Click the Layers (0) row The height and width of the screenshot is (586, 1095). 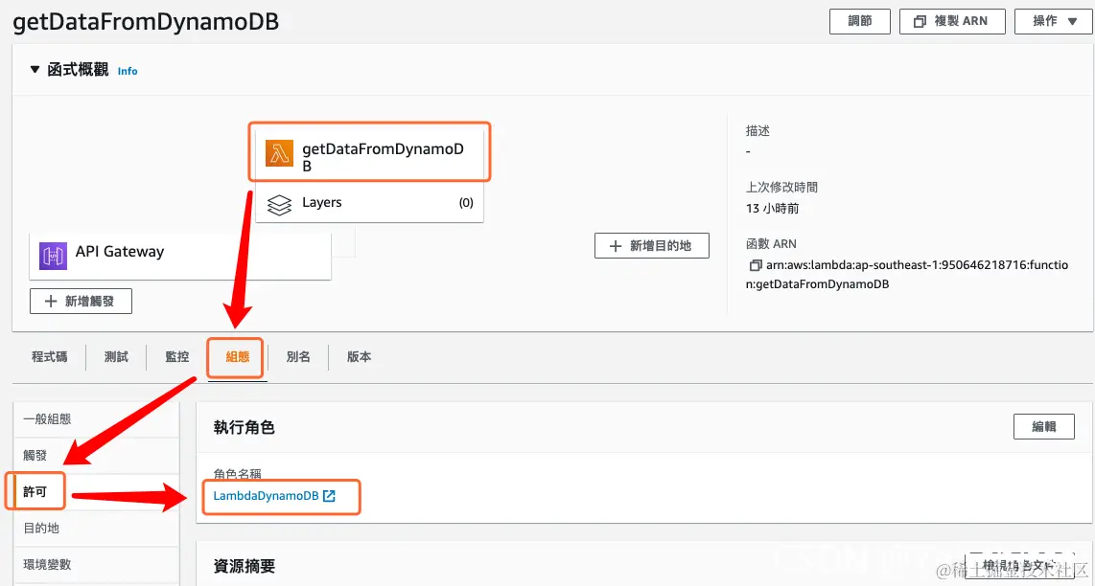point(369,203)
